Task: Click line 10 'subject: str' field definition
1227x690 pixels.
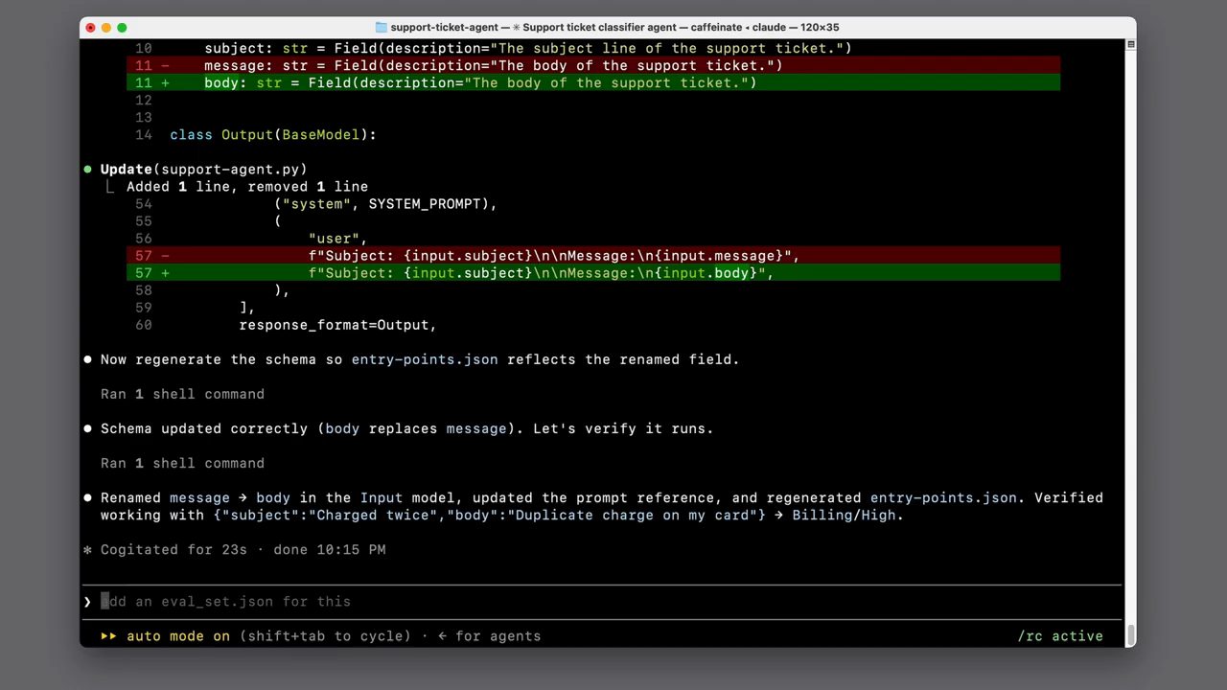Action: 528,49
